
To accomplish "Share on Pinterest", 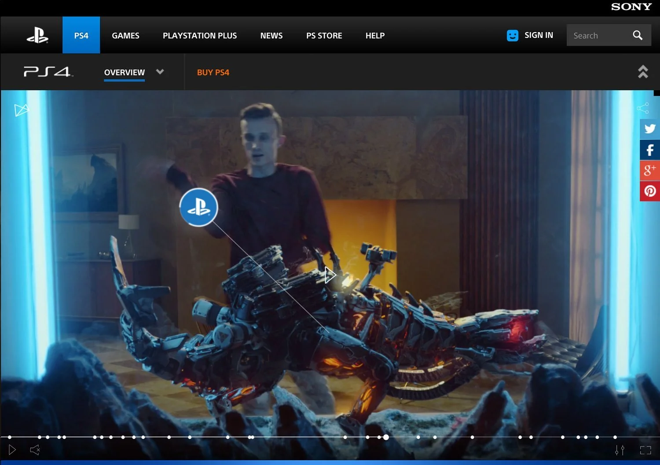I will pyautogui.click(x=650, y=191).
